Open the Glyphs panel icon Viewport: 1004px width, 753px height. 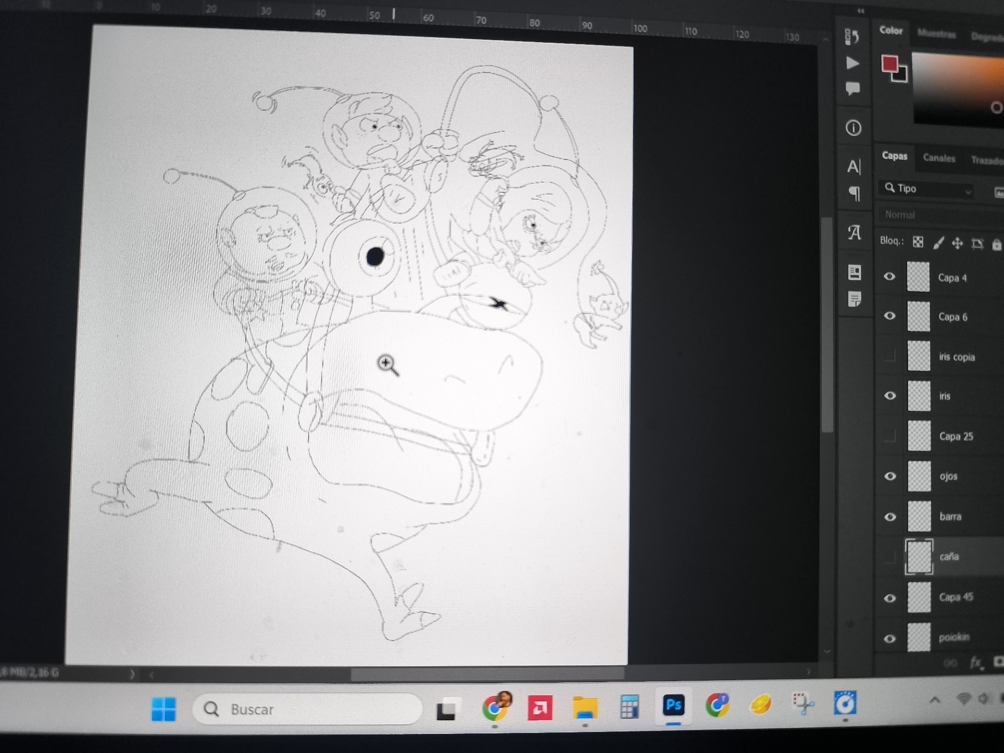click(x=854, y=232)
